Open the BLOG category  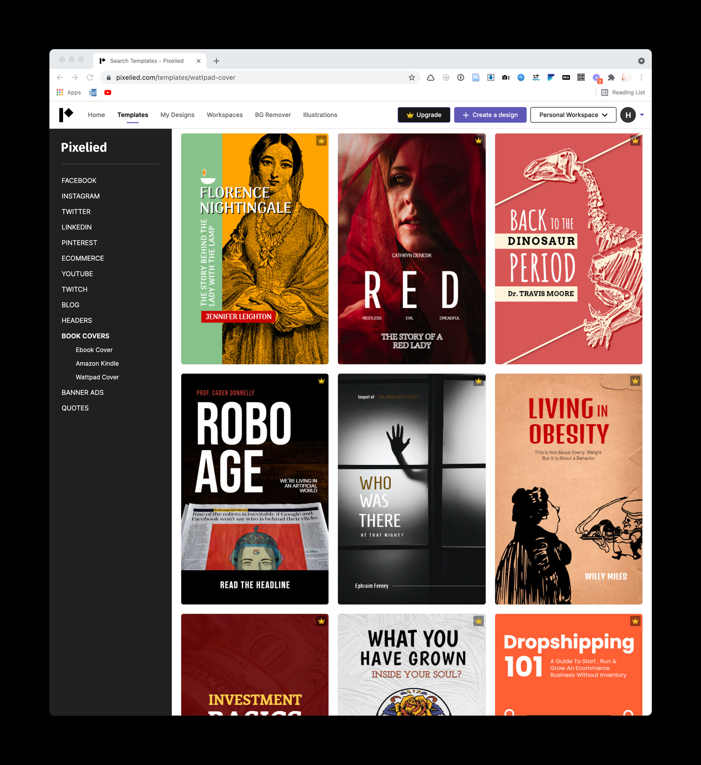pyautogui.click(x=70, y=305)
